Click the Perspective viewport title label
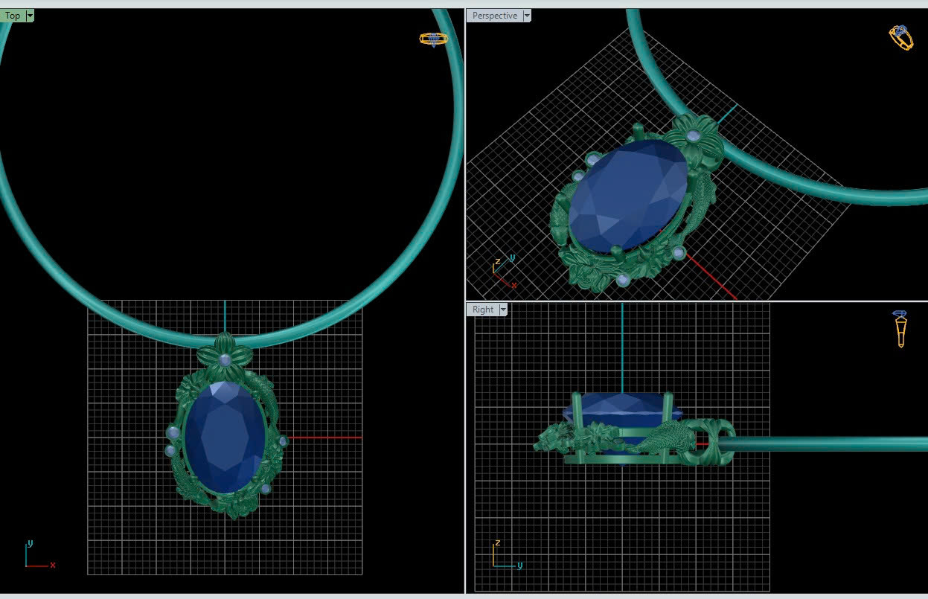This screenshot has height=599, width=928. pos(494,16)
